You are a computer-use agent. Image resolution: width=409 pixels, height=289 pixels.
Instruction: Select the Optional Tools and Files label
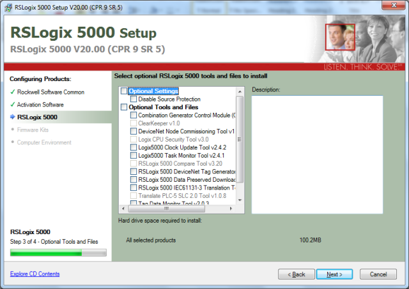pos(164,107)
